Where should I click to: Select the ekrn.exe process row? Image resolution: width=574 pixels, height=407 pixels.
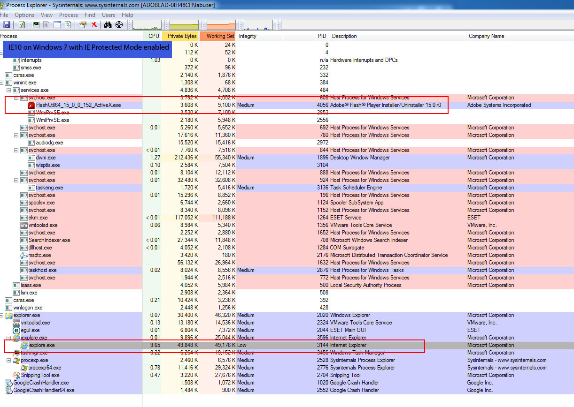pyautogui.click(x=287, y=218)
